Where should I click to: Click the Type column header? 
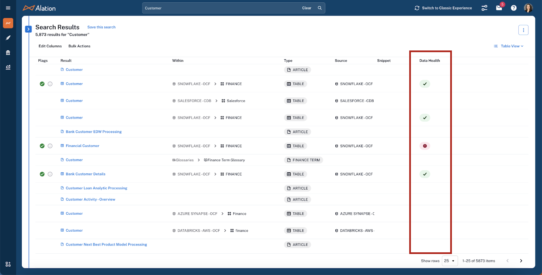pyautogui.click(x=288, y=61)
